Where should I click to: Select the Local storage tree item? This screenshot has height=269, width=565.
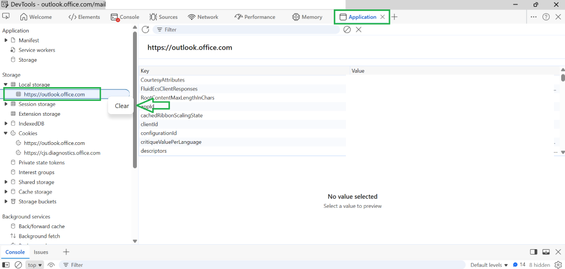coord(34,85)
